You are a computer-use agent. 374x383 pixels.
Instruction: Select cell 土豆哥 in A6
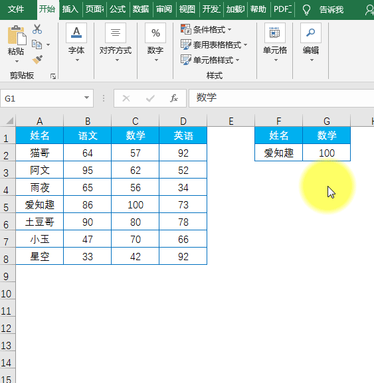pos(40,222)
